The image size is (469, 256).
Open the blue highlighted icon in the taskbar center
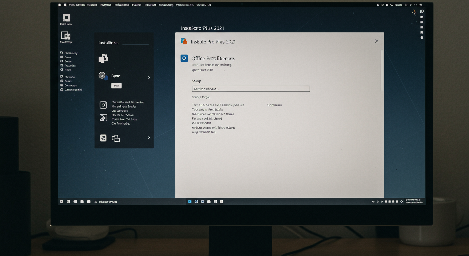190,202
